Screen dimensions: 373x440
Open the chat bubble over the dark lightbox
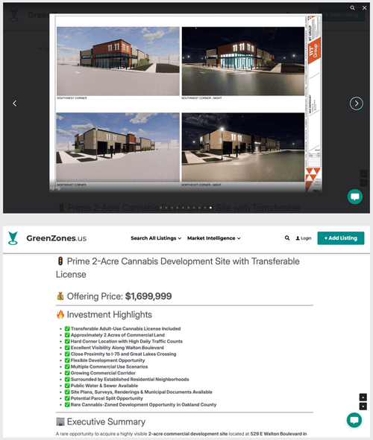coord(355,197)
